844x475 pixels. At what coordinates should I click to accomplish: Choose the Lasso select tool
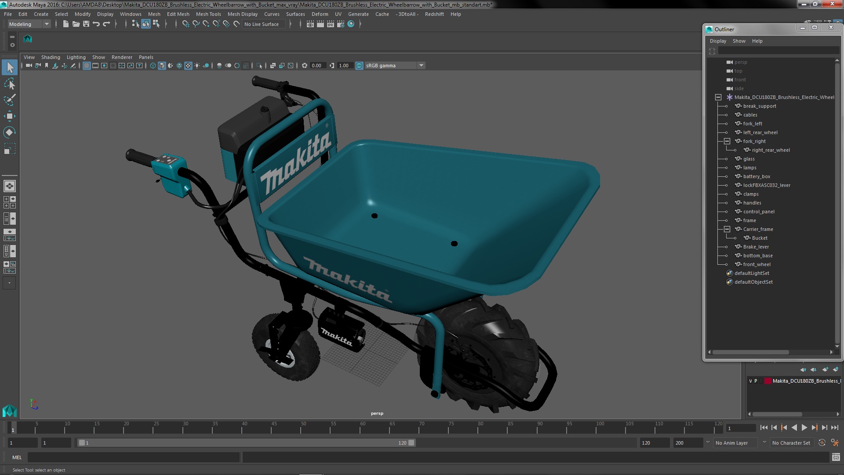[10, 84]
